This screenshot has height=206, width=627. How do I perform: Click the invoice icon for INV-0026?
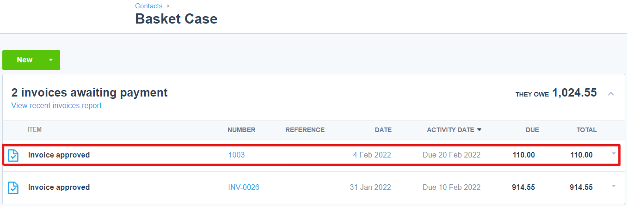pyautogui.click(x=13, y=188)
